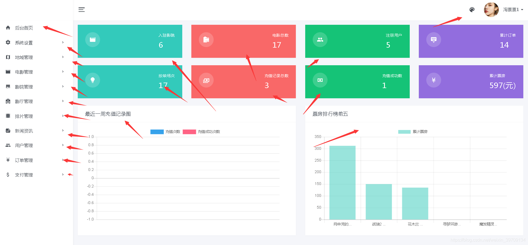Click the 入驻影院 count 6
Viewport: 528px width, 245px height.
click(x=161, y=45)
